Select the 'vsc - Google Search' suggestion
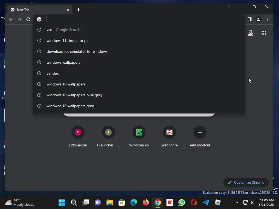Viewport: 279px width, 209px height. click(x=139, y=30)
